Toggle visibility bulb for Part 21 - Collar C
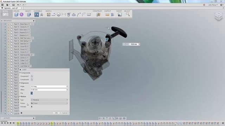This screenshot has height=126, width=225. pyautogui.click(x=8, y=61)
